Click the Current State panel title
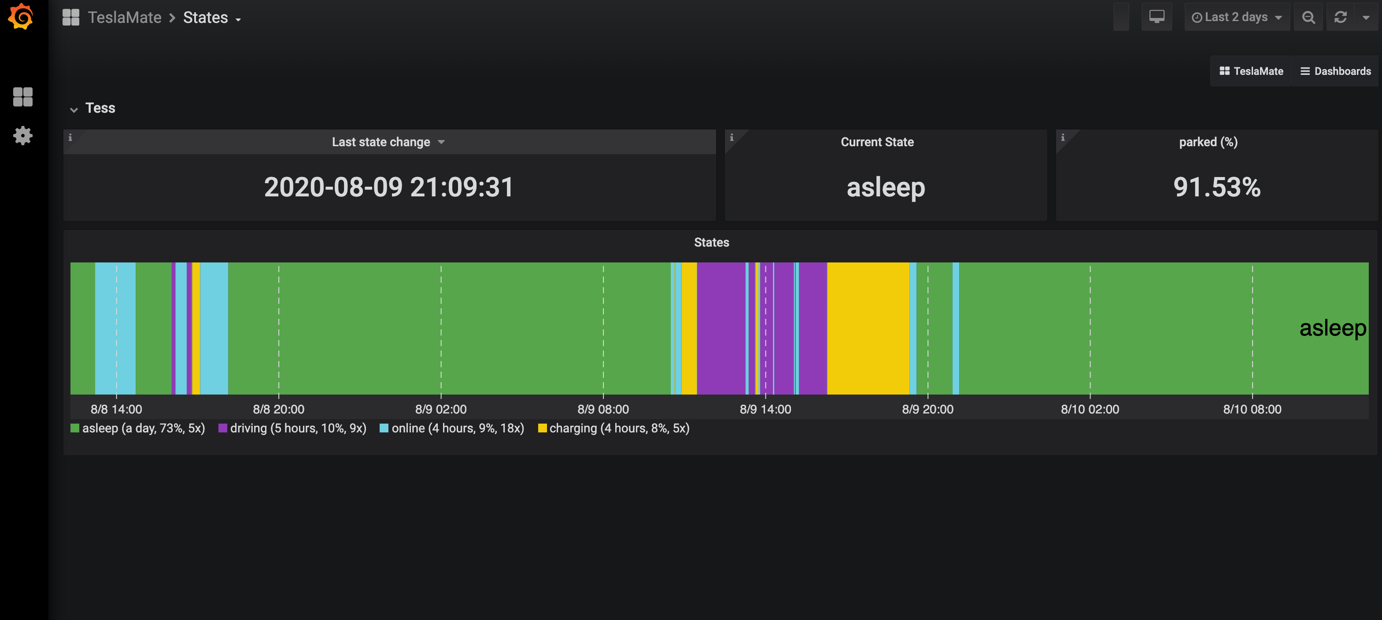Screen dimensions: 1382x620 877,142
